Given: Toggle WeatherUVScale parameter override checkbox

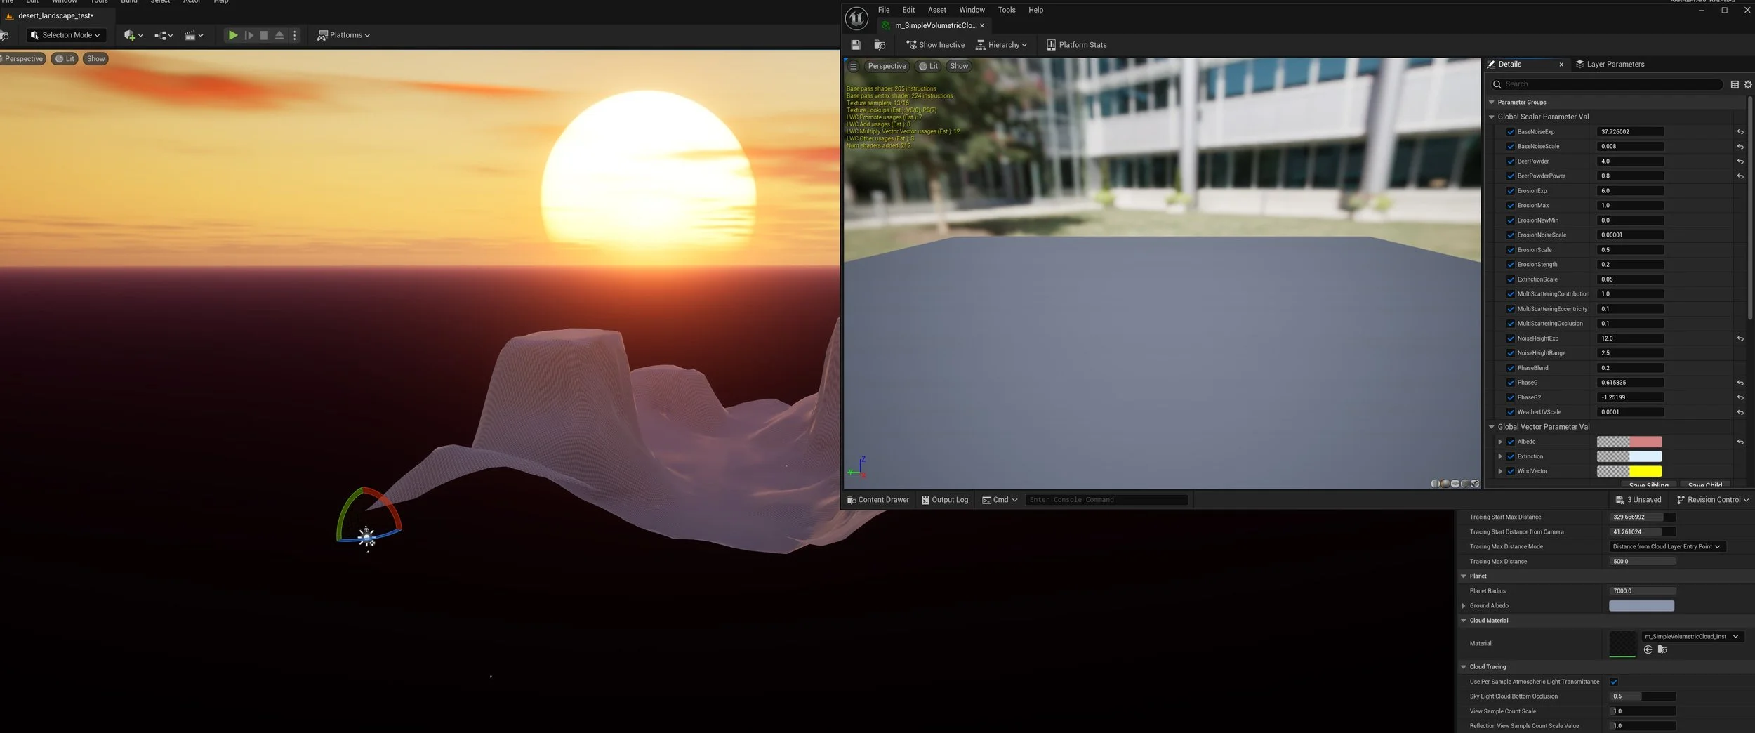Looking at the screenshot, I should (1511, 412).
